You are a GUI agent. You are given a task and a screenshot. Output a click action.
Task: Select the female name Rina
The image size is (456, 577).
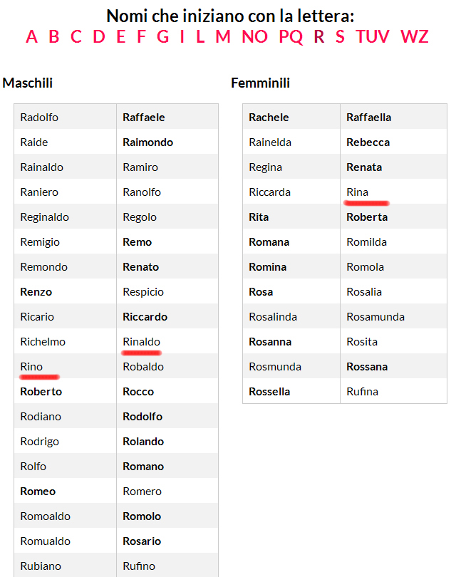357,192
